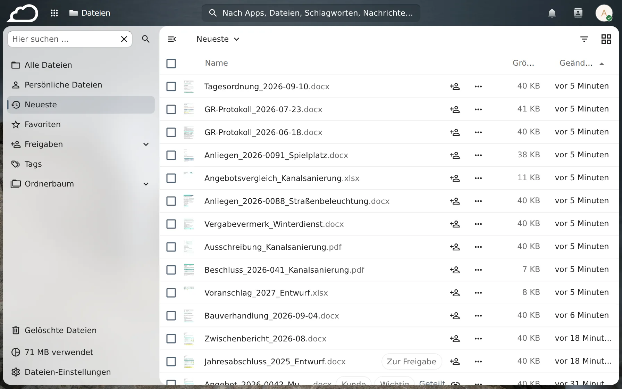Switch to grid view

click(606, 39)
